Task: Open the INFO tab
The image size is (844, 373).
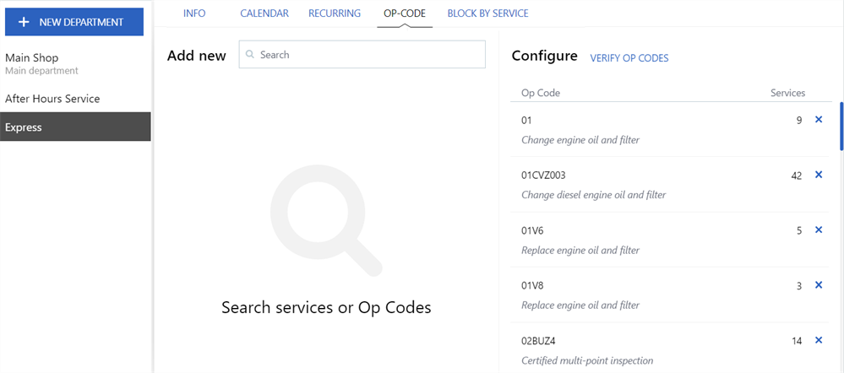Action: point(194,14)
